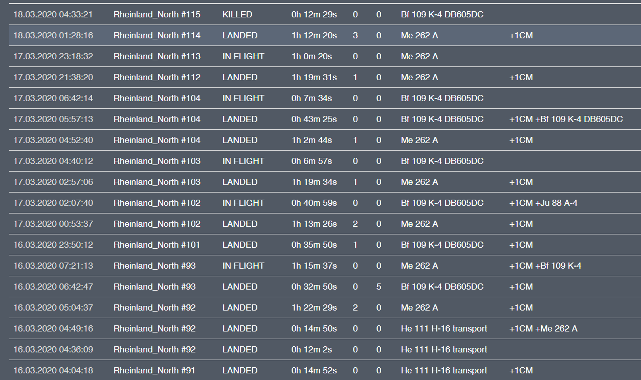Open the sortie from 17.03.2020 21:38:20
This screenshot has height=380, width=641.
click(53, 78)
